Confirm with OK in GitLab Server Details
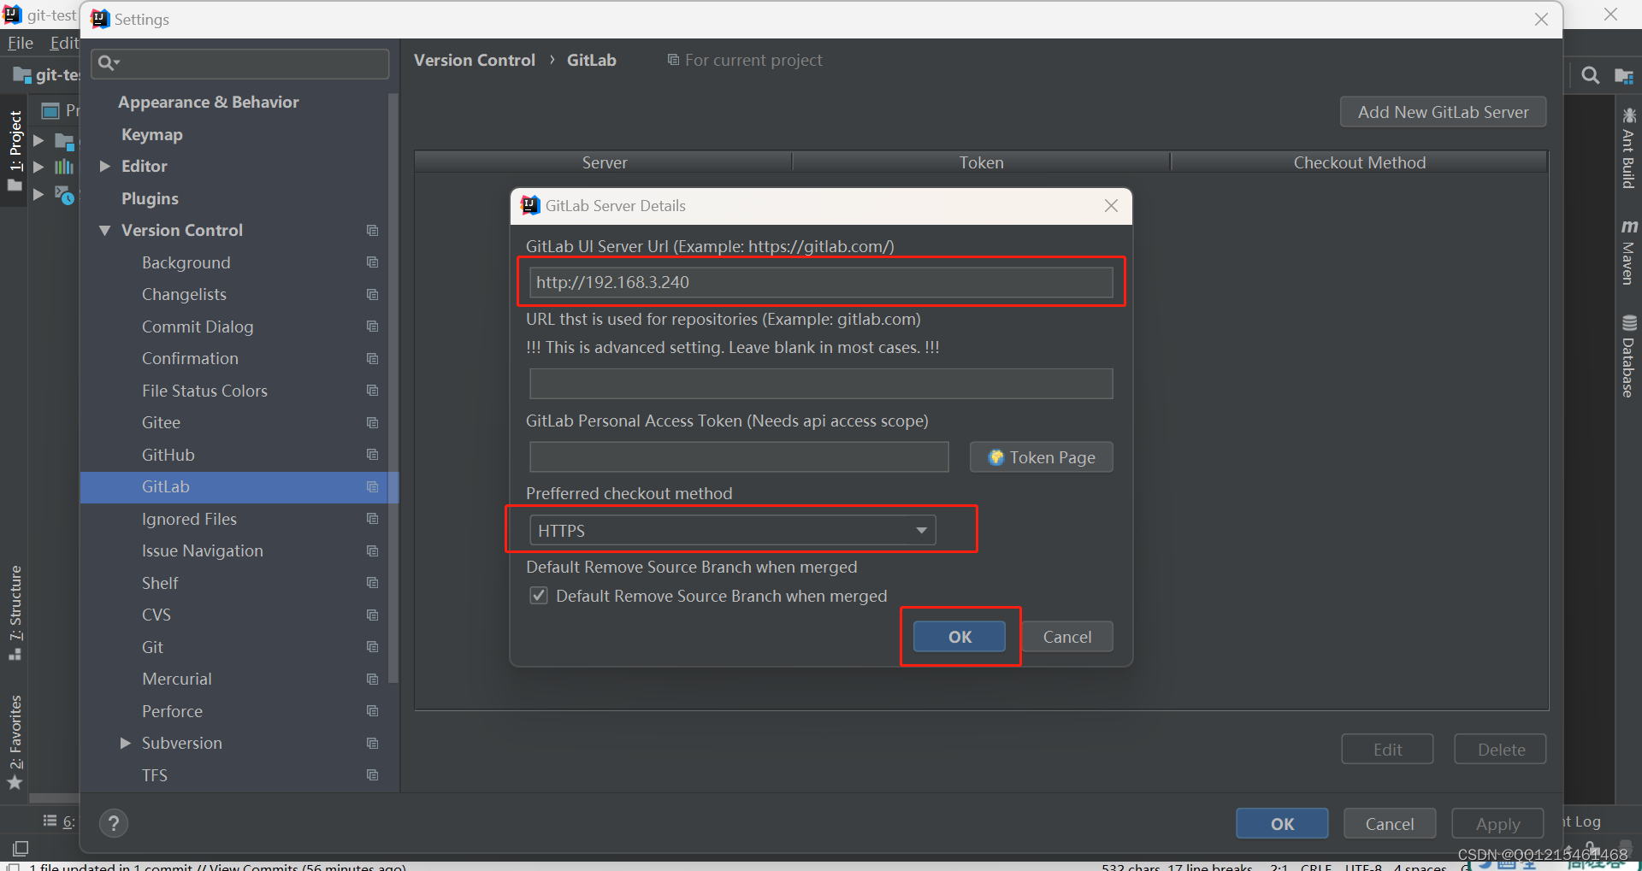This screenshot has height=871, width=1642. [960, 637]
